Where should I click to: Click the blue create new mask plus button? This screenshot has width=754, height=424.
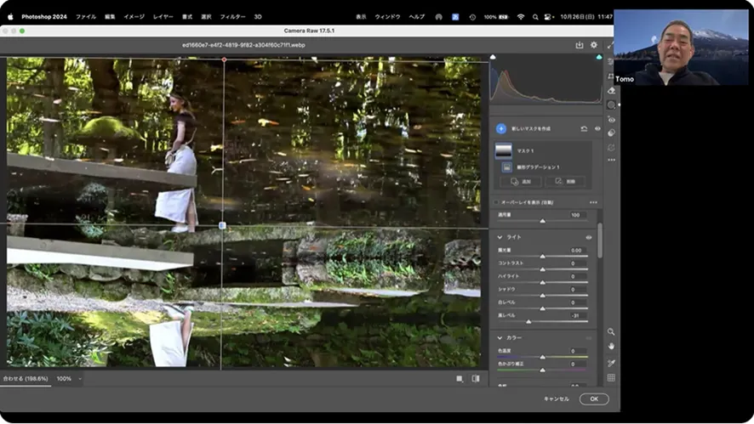point(500,128)
